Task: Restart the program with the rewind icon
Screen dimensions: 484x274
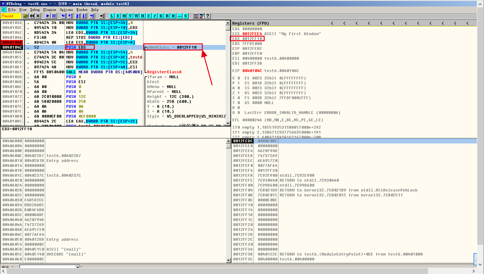Action: tap(32, 16)
